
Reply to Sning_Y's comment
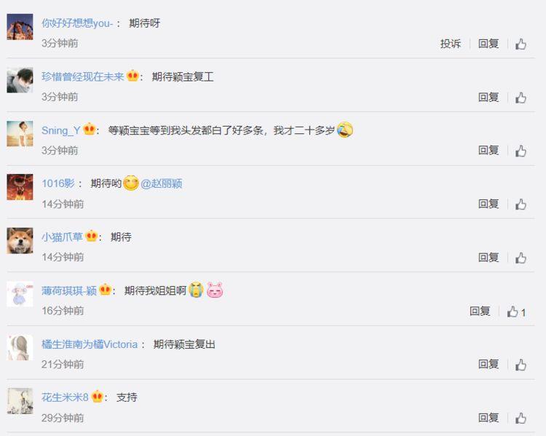pos(488,151)
